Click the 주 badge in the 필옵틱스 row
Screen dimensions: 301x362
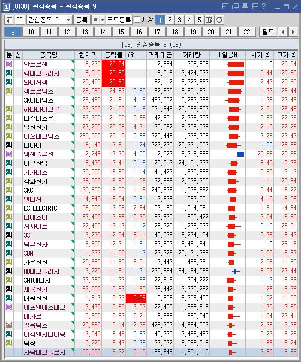click(x=9, y=325)
